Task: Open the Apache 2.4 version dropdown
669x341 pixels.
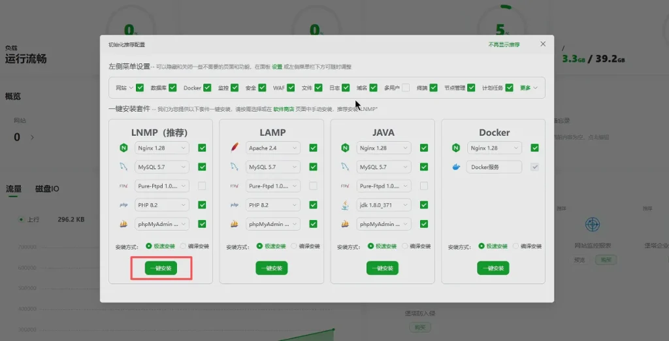Action: tap(273, 148)
